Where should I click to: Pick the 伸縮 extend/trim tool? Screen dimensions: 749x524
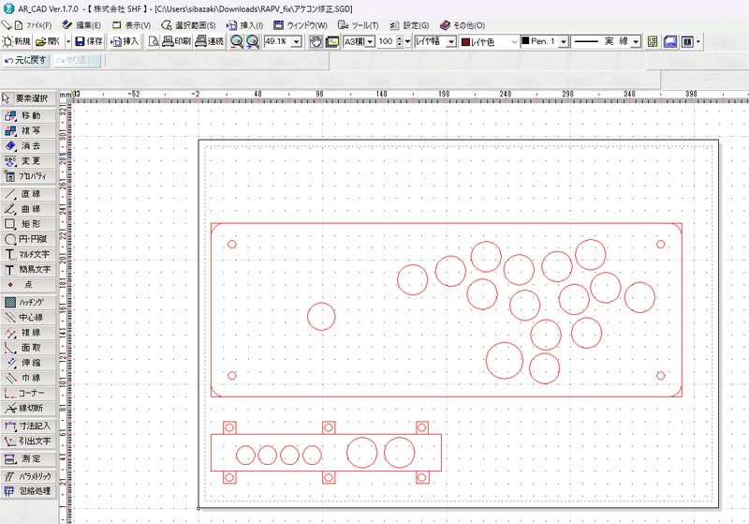click(28, 363)
